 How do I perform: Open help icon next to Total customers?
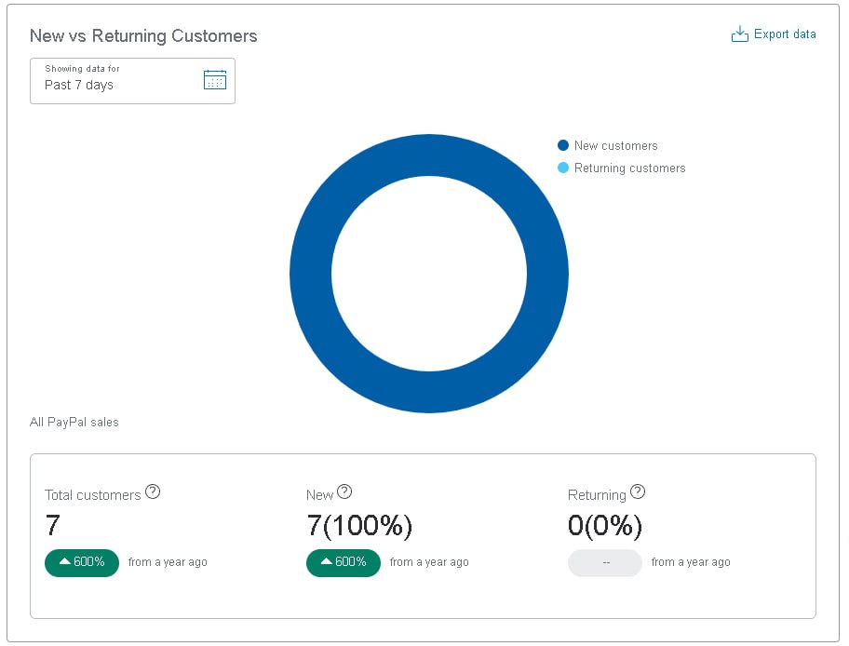tap(153, 491)
